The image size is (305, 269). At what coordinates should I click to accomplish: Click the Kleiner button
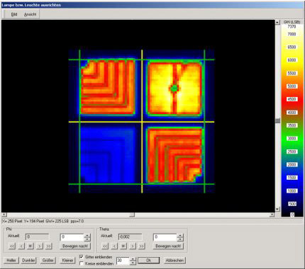67,261
